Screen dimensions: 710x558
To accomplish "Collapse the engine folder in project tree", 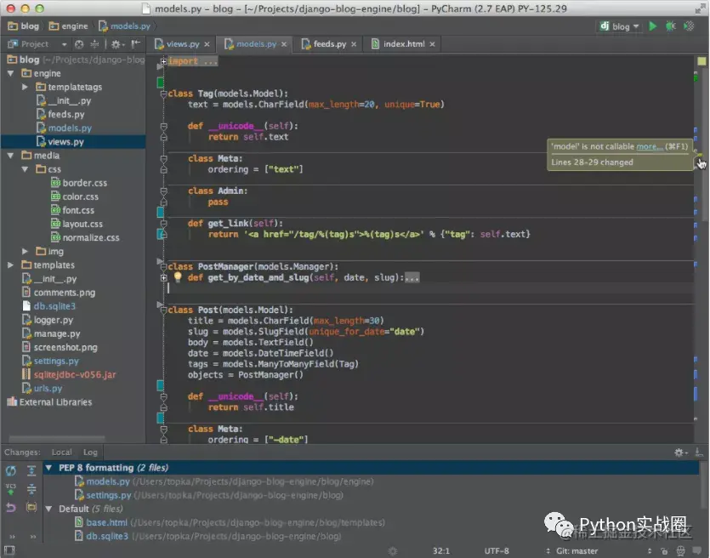I will 10,73.
